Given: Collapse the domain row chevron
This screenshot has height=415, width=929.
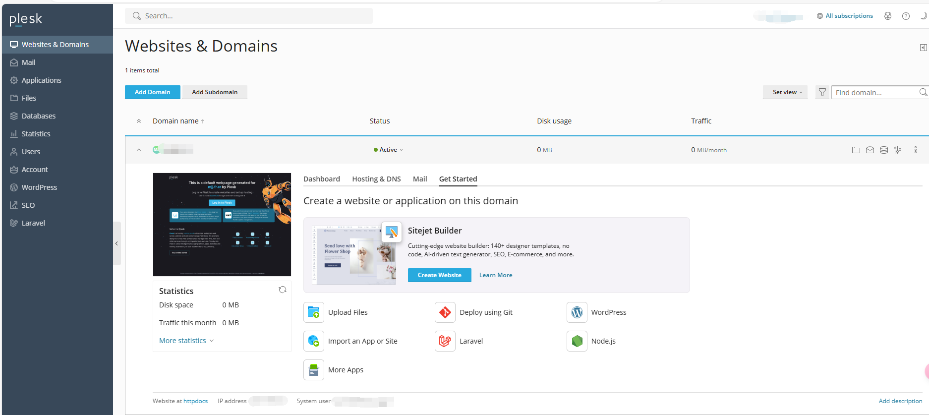Looking at the screenshot, I should 139,150.
